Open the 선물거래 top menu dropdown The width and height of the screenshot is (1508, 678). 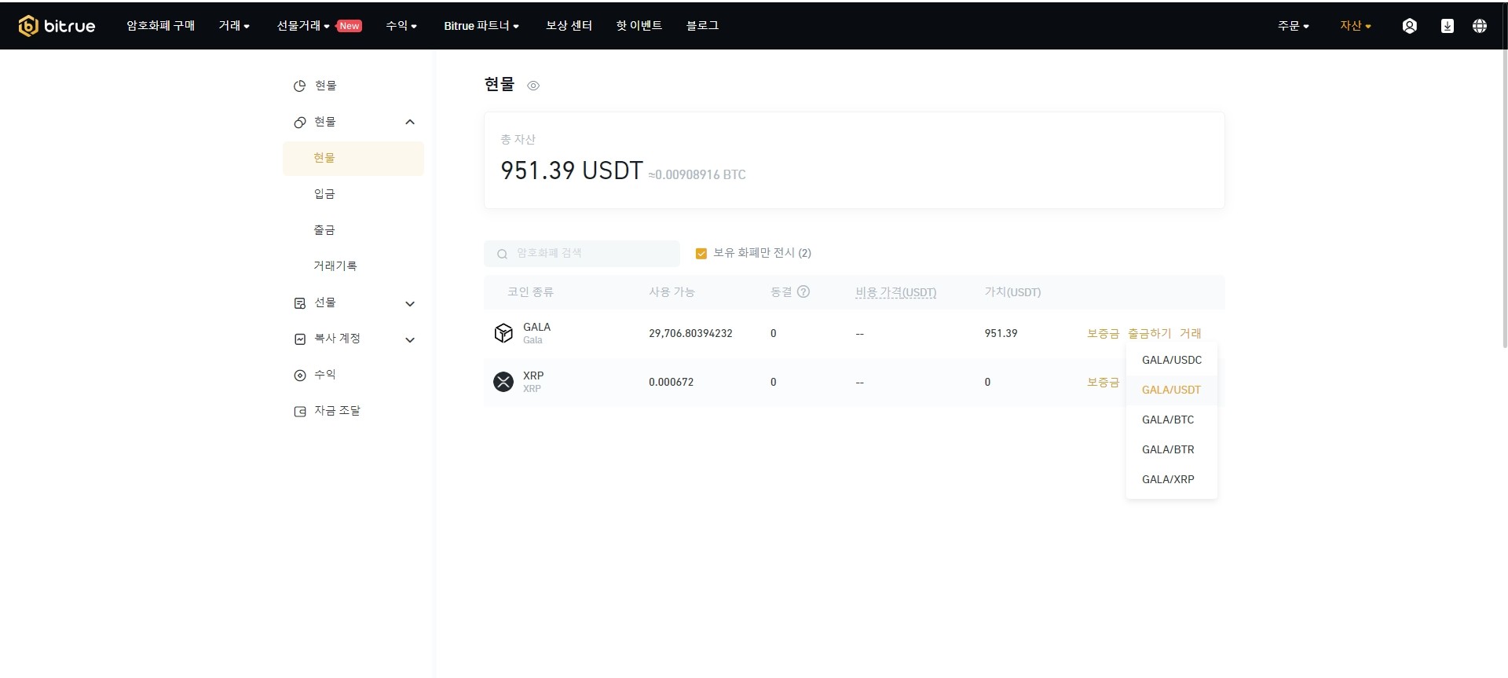tap(303, 26)
